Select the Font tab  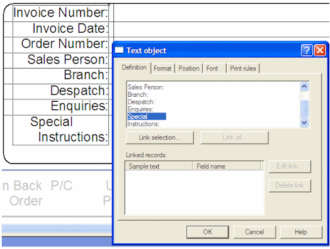click(212, 69)
